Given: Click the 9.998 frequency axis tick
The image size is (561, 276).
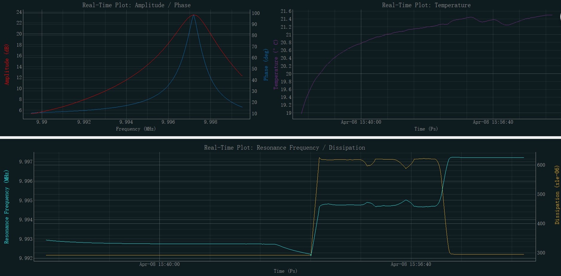Looking at the screenshot, I should tap(210, 122).
